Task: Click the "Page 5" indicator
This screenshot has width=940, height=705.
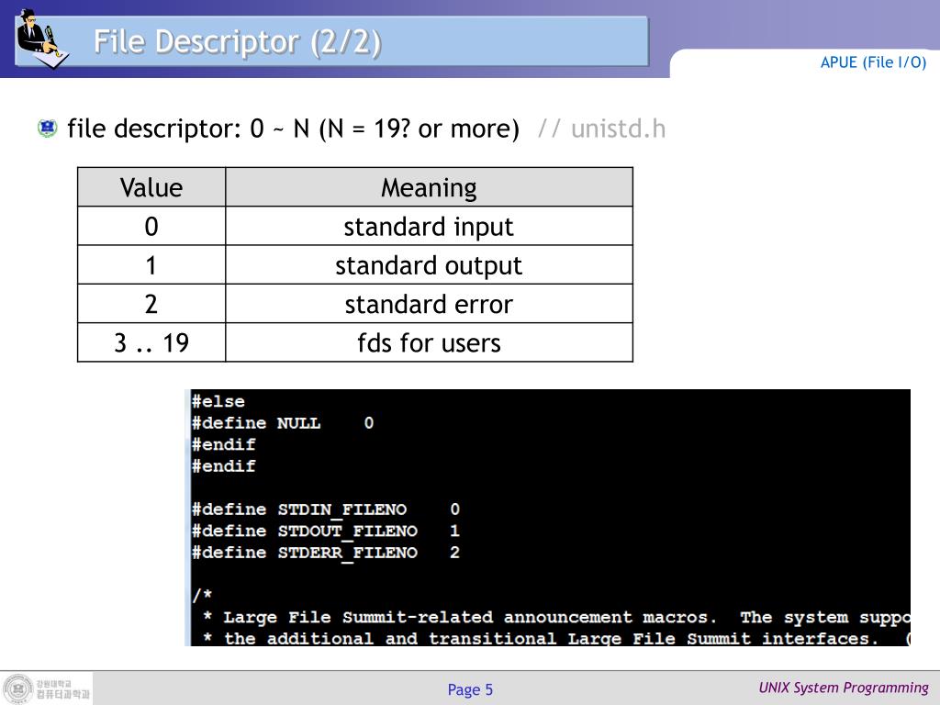Action: (470, 689)
